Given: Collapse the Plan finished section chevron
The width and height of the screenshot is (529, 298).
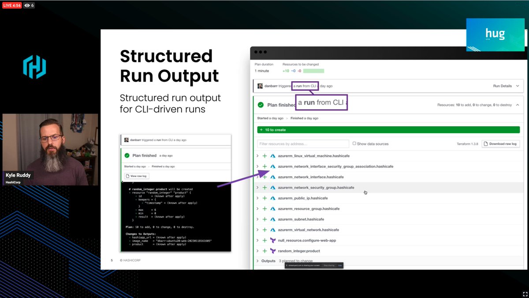Looking at the screenshot, I should pos(517,105).
